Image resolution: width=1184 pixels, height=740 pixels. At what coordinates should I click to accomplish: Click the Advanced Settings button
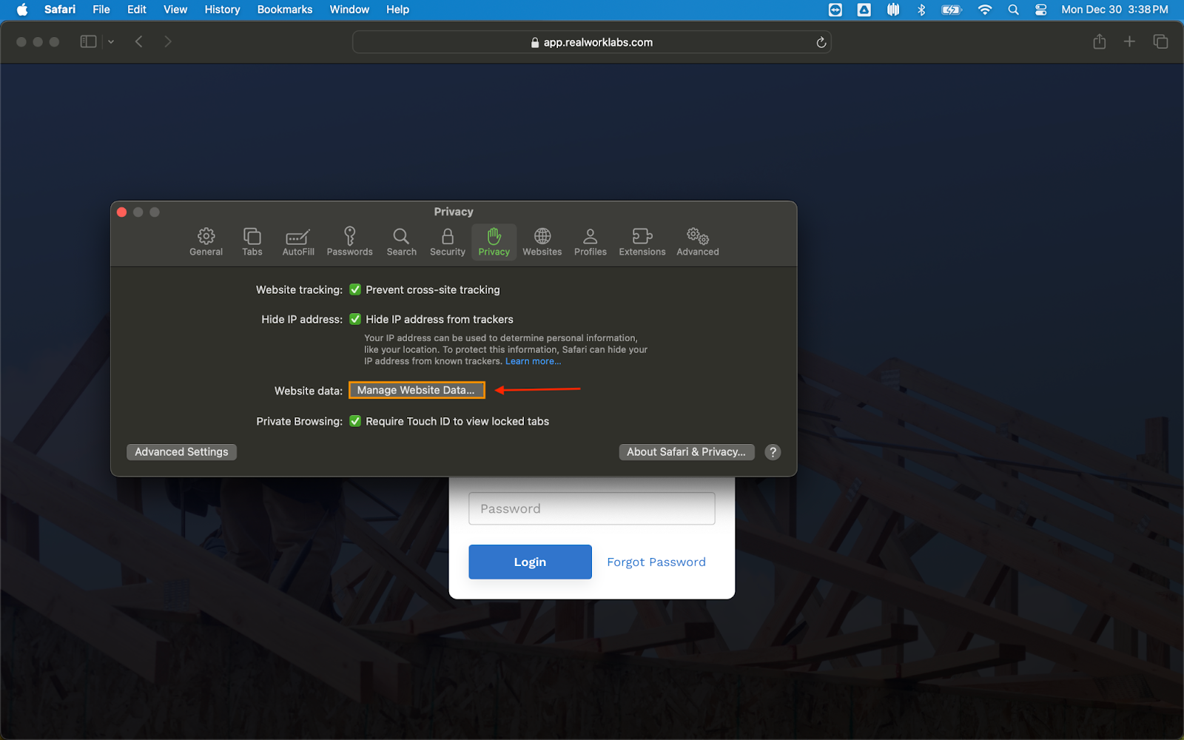(181, 452)
